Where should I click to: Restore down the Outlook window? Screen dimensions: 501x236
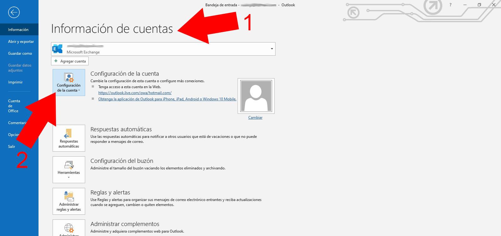point(479,5)
